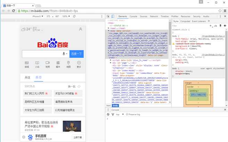Click the Baidu logo
This screenshot has width=228, height=142.
(52, 43)
